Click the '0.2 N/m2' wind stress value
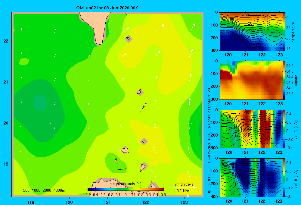The width and height of the screenshot is (301, 205). (x=184, y=191)
